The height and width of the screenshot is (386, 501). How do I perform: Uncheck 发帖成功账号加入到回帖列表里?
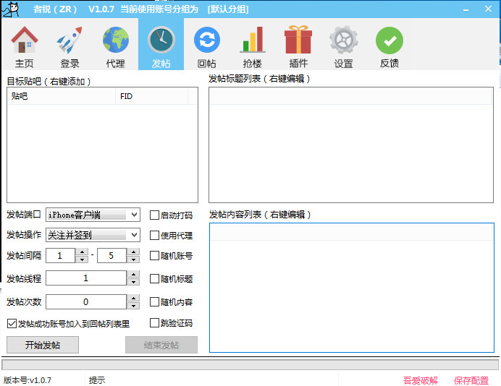12,324
